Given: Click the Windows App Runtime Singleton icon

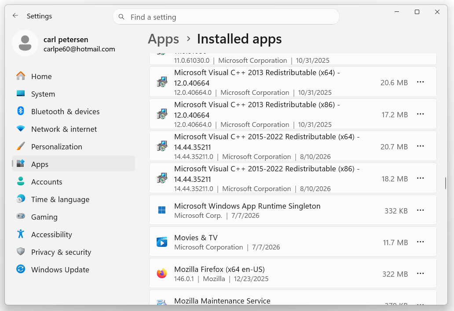Looking at the screenshot, I should [162, 210].
